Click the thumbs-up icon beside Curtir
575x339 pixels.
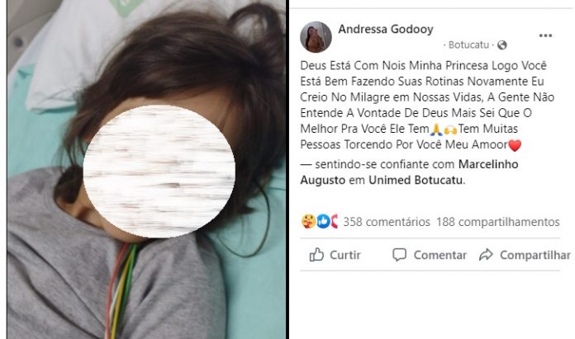pos(316,254)
